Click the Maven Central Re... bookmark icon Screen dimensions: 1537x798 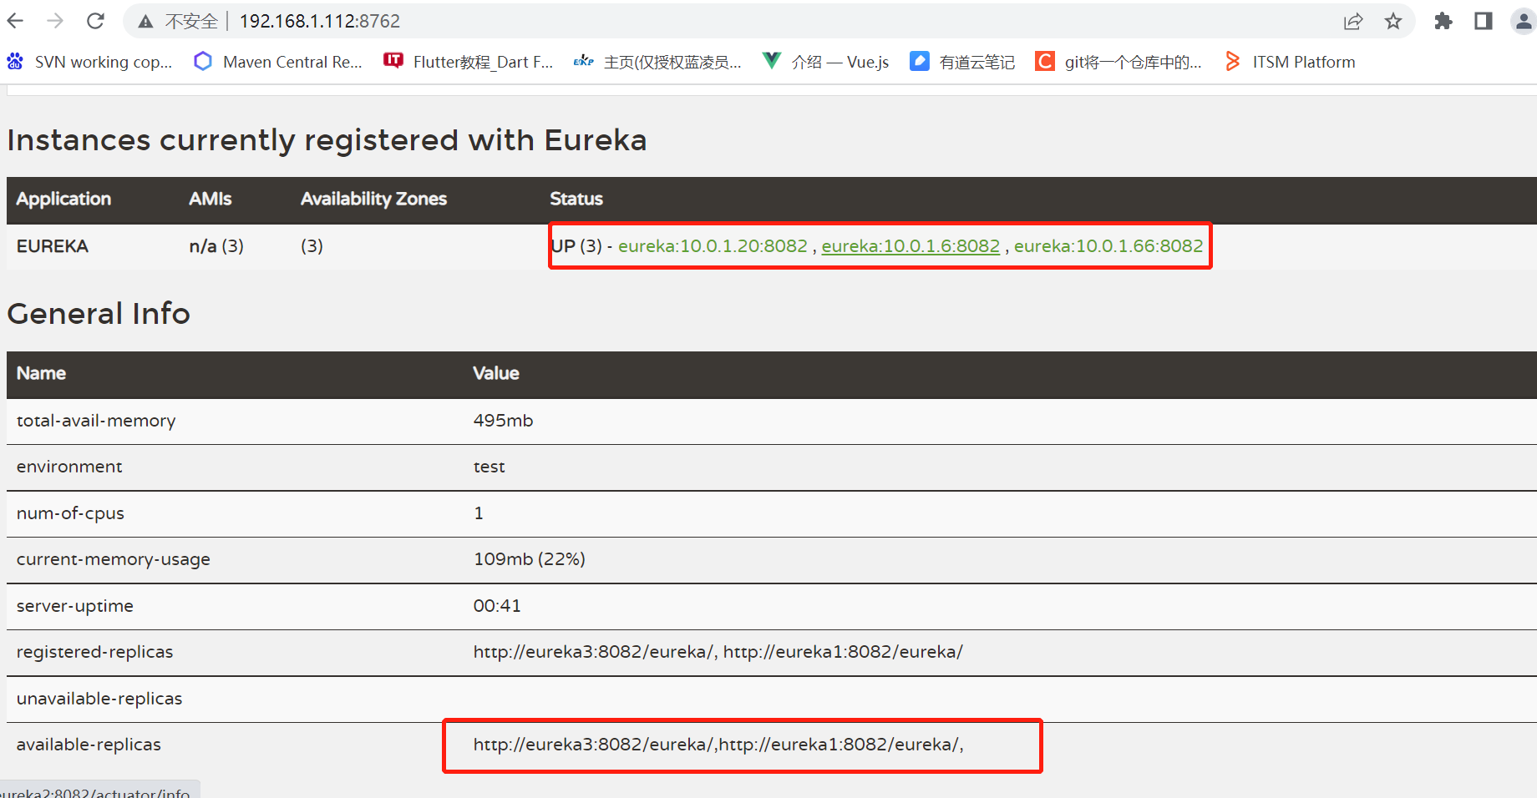pyautogui.click(x=202, y=61)
